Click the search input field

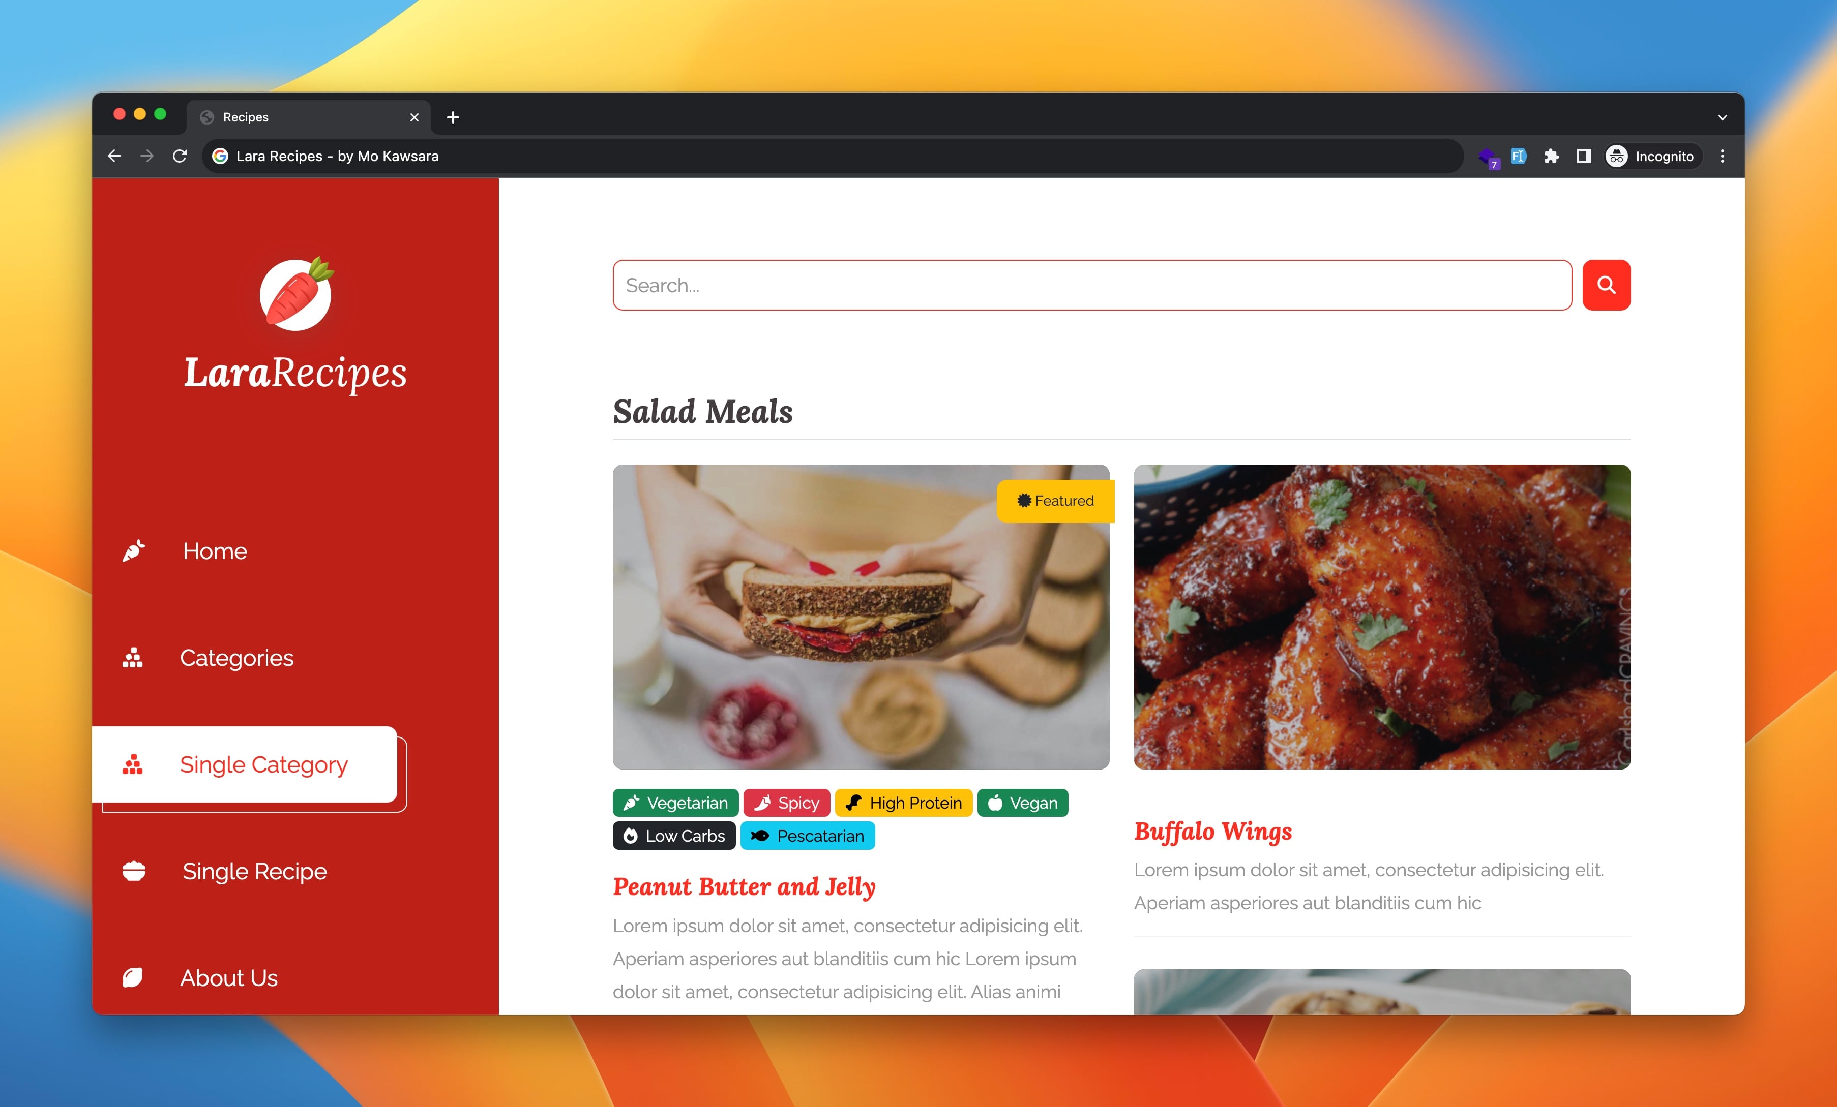[x=1092, y=285]
